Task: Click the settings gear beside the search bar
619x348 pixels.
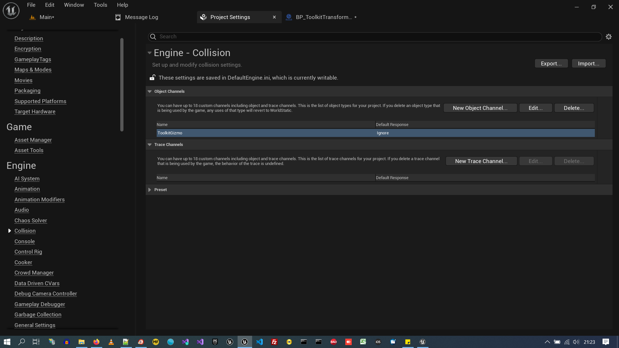Action: [609, 36]
